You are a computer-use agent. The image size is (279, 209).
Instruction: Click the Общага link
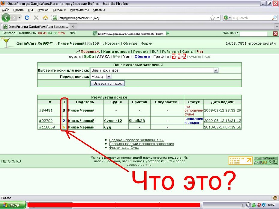[x=142, y=57]
